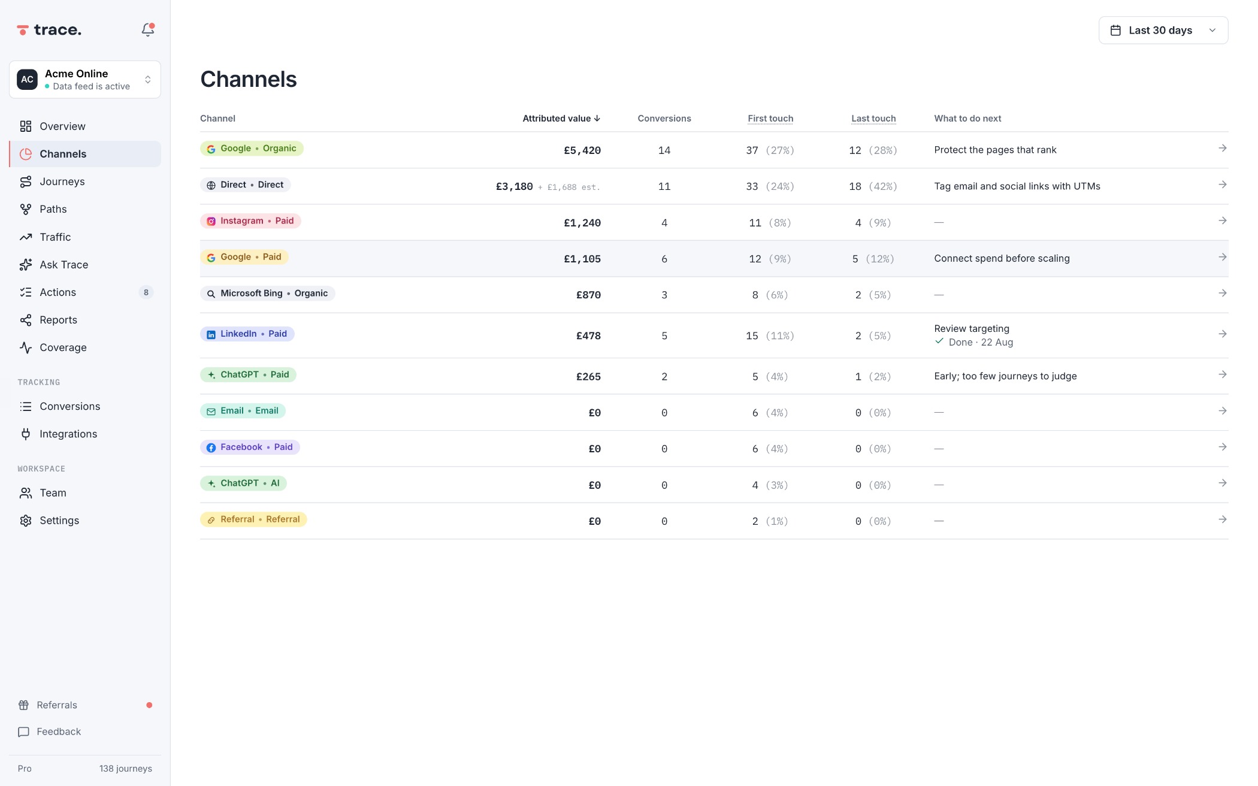The width and height of the screenshot is (1258, 786).
Task: Click the First touch column header
Action: coord(770,119)
